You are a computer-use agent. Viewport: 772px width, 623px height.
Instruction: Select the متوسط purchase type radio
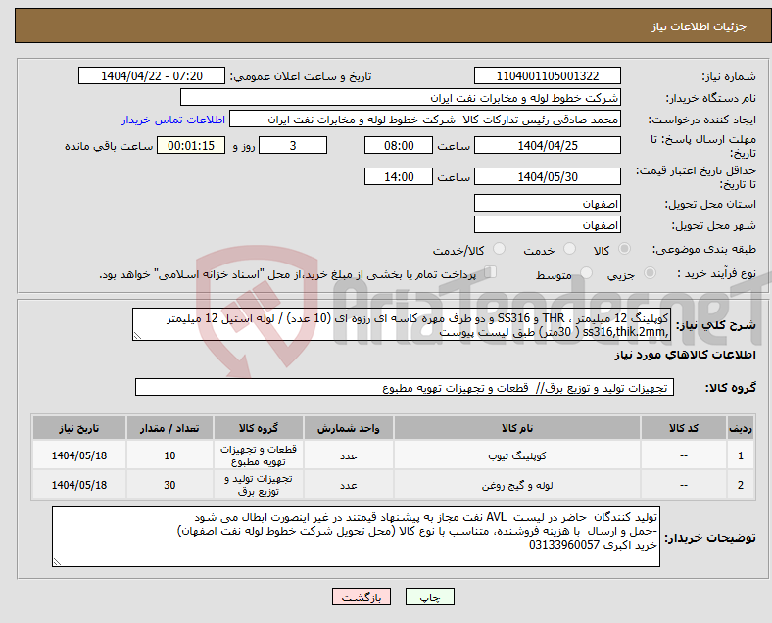(x=586, y=273)
